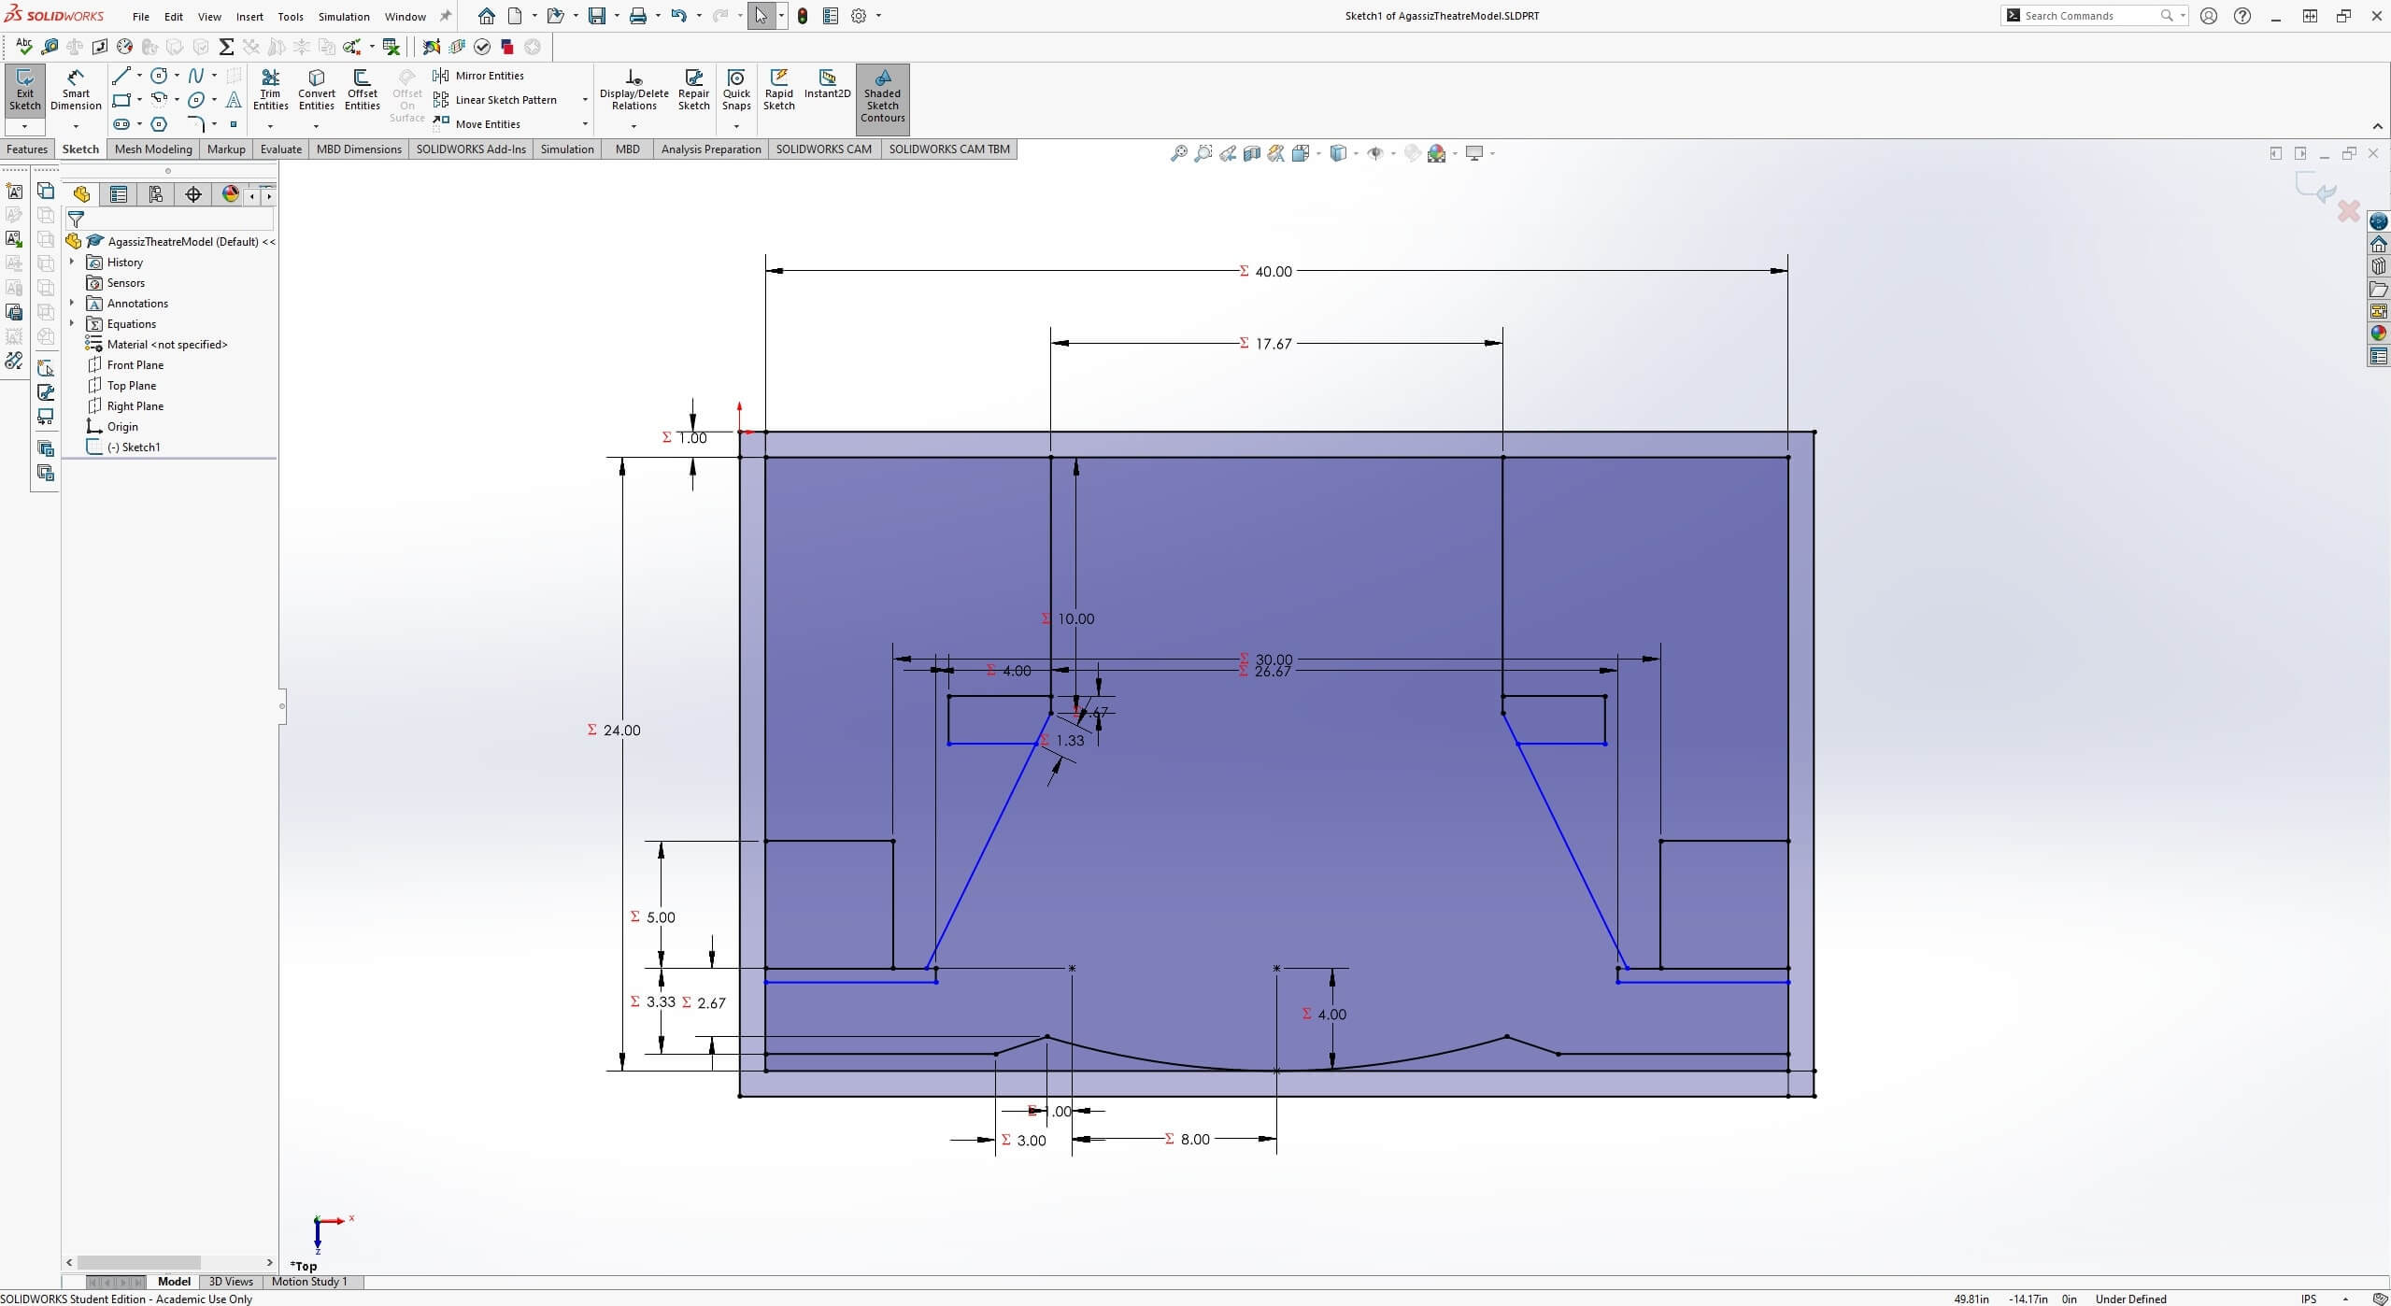Toggle the Select cursor tool
2391x1306 pixels.
point(761,16)
